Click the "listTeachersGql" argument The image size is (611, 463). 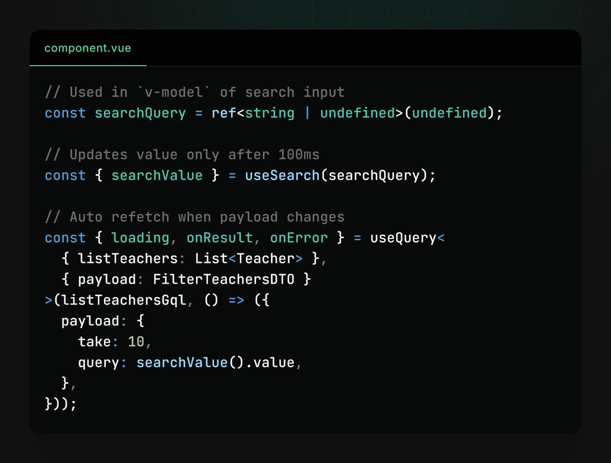[124, 301]
